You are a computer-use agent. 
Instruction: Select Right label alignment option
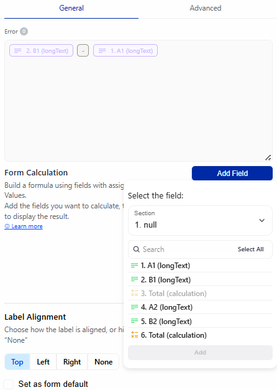72,362
